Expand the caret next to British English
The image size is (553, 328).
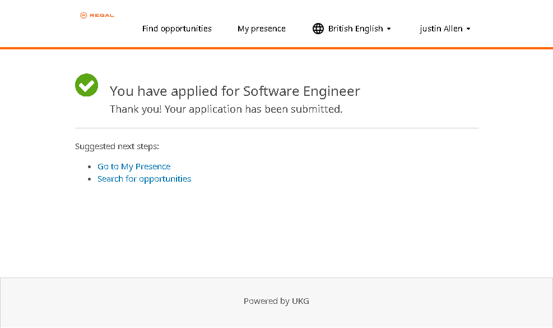point(389,29)
